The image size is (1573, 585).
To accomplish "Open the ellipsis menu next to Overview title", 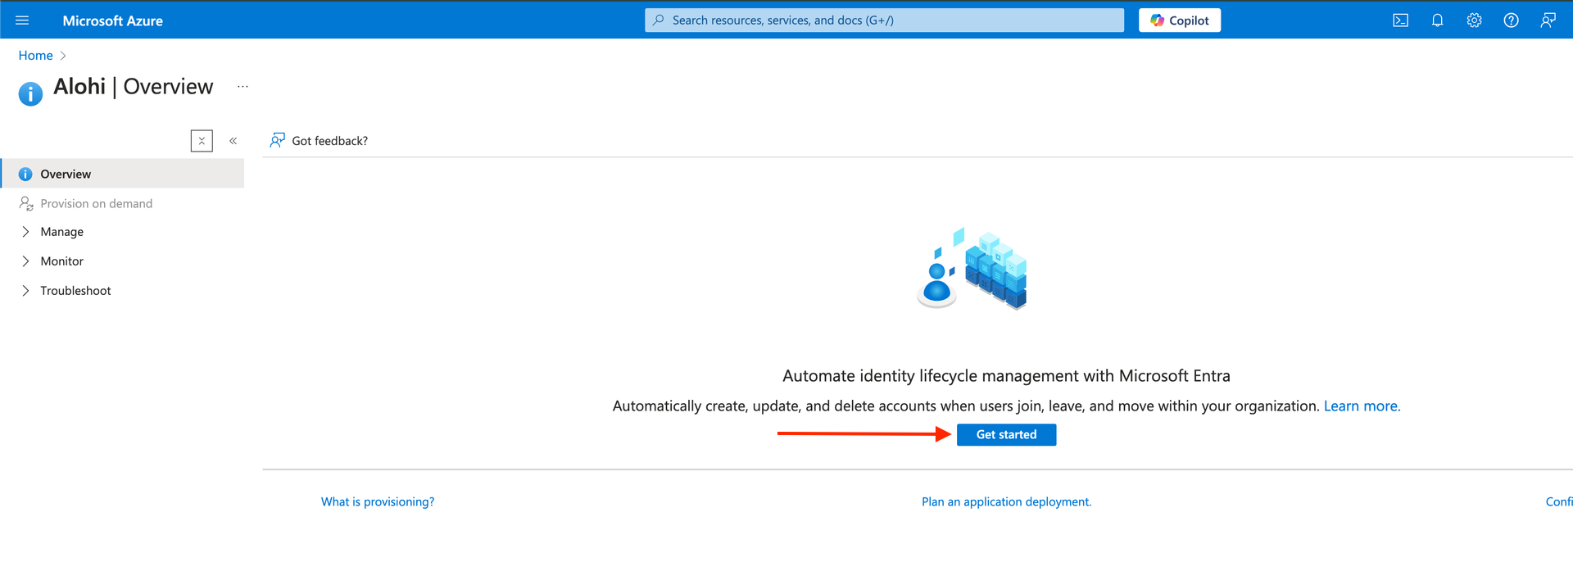I will (x=243, y=87).
